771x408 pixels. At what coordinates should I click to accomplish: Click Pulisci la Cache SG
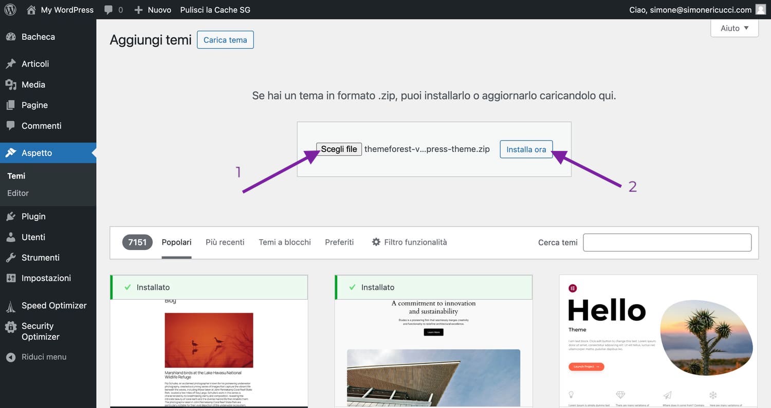(215, 10)
